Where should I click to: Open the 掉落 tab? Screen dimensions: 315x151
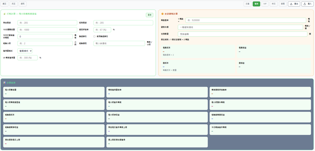[283, 4]
